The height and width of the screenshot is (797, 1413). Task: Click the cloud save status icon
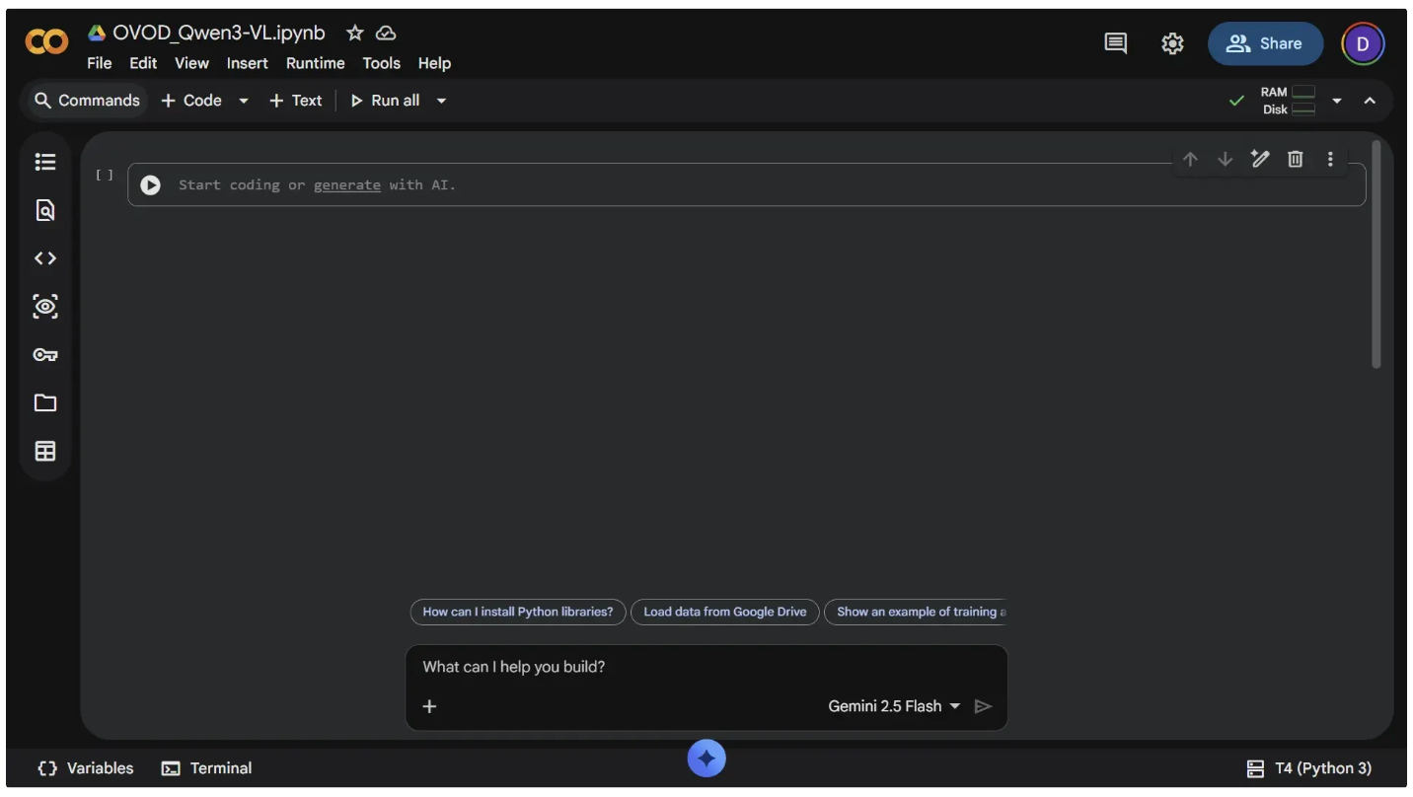point(386,33)
